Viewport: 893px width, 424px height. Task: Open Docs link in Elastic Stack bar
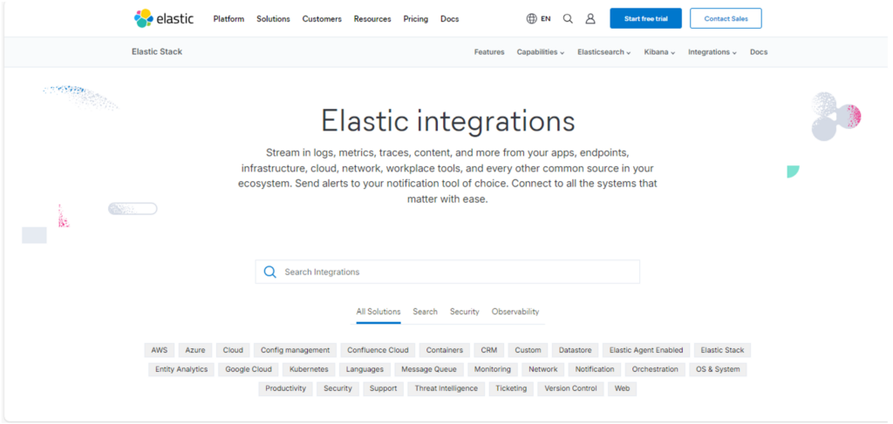click(759, 51)
